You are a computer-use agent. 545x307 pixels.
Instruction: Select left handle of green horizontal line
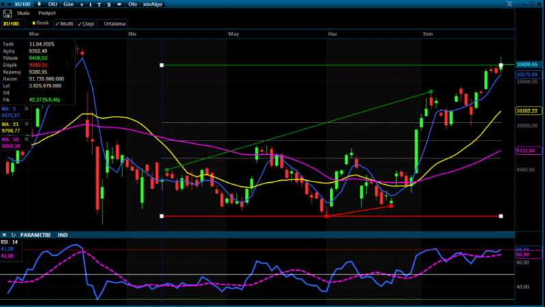tap(162, 65)
